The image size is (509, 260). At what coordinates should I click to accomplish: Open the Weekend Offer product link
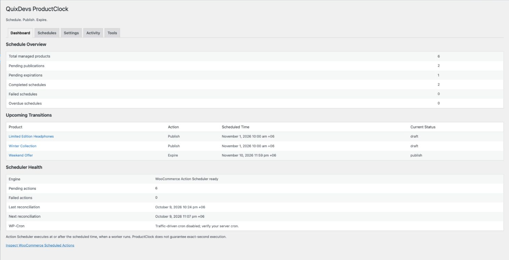pos(21,155)
